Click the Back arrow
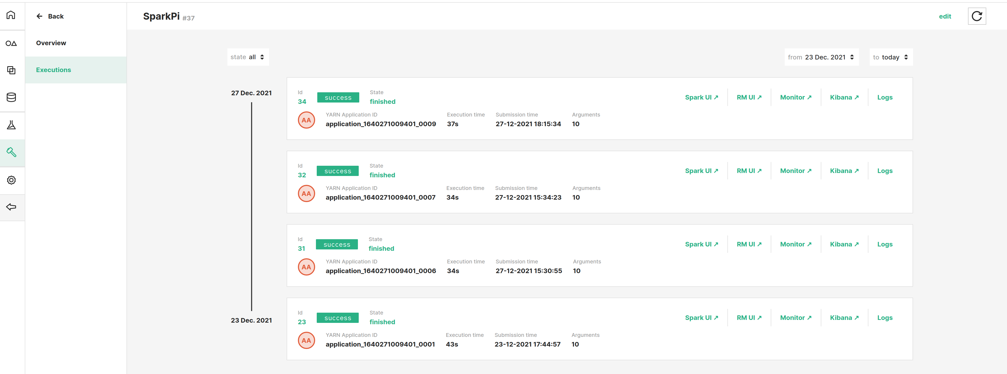Screen dimensions: 1007x374 coord(40,16)
